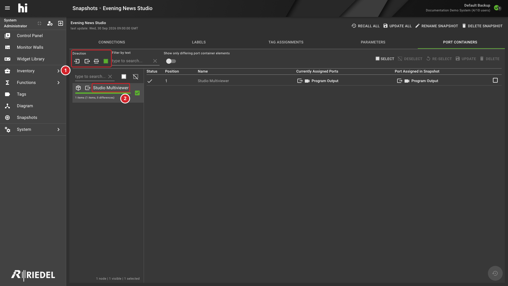The image size is (508, 286).
Task: Select bidirectional direction filter icon
Action: pyautogui.click(x=96, y=61)
